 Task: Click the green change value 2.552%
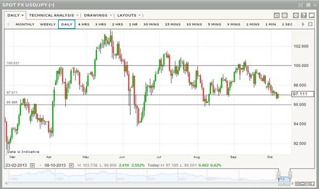coord(138,165)
